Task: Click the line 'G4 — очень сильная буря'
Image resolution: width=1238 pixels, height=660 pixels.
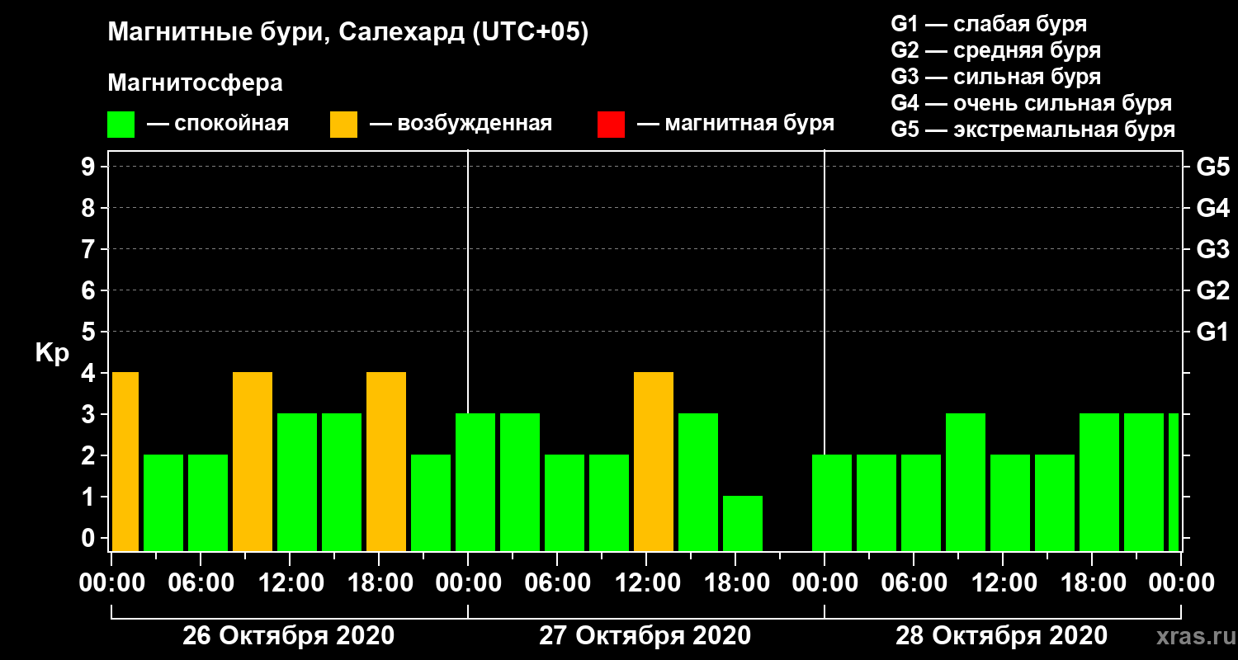Action: [1032, 103]
